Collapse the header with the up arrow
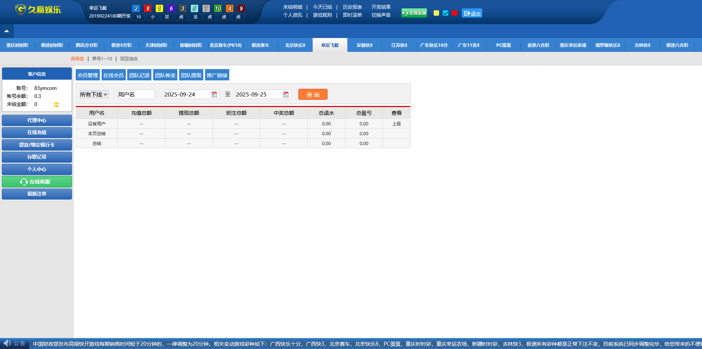 point(7,31)
